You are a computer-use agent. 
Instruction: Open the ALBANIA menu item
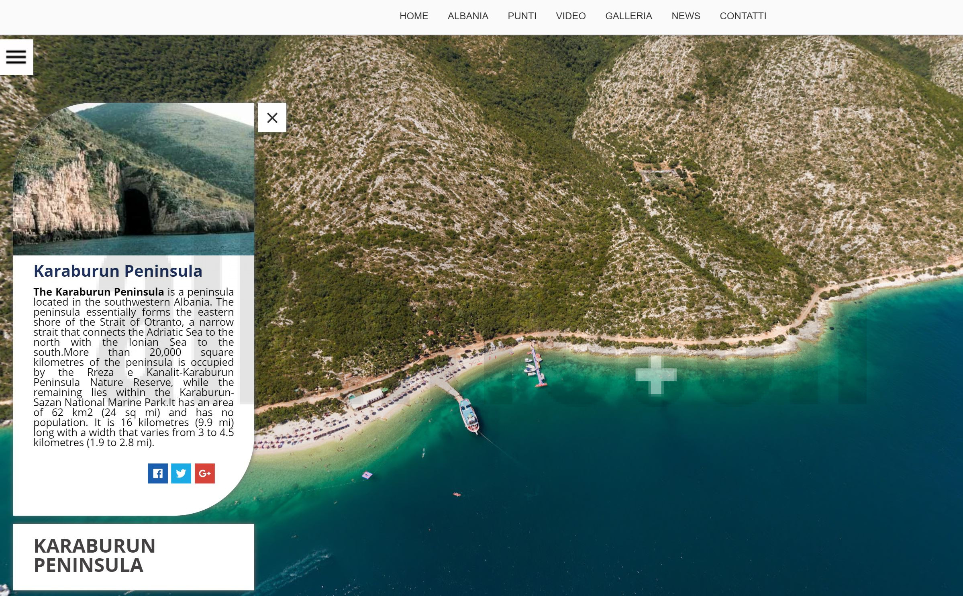pos(468,16)
